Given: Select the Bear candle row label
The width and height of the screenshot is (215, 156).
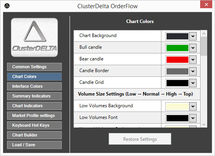Looking at the screenshot, I should 91,59.
